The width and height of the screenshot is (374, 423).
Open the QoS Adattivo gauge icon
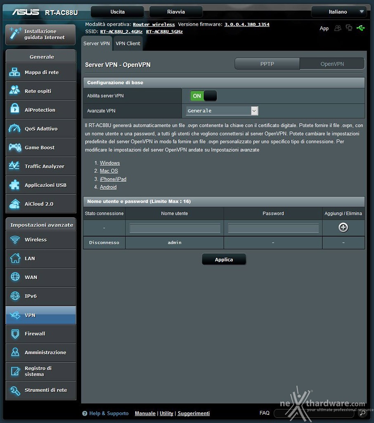point(14,128)
